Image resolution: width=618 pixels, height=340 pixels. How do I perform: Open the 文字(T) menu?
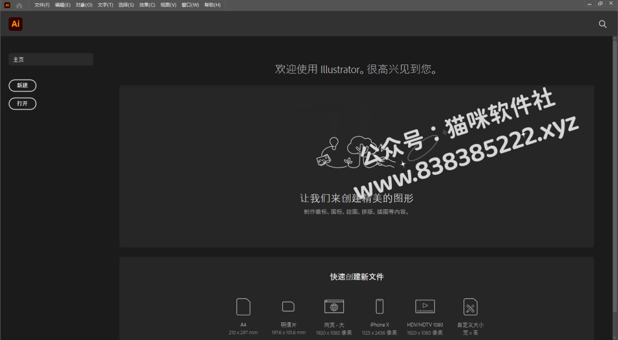105,5
